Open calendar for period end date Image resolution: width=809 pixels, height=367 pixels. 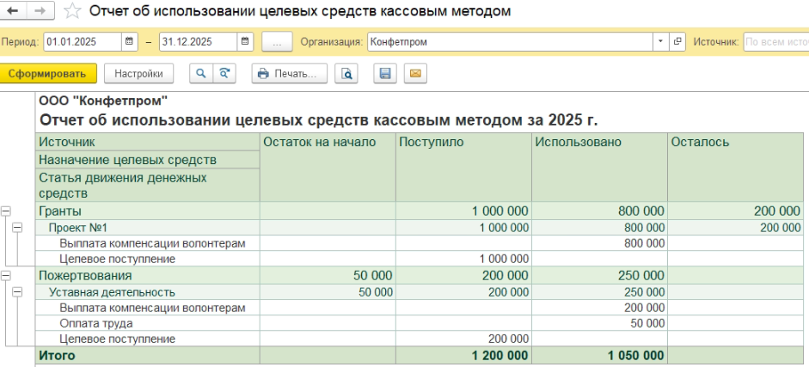pos(246,41)
